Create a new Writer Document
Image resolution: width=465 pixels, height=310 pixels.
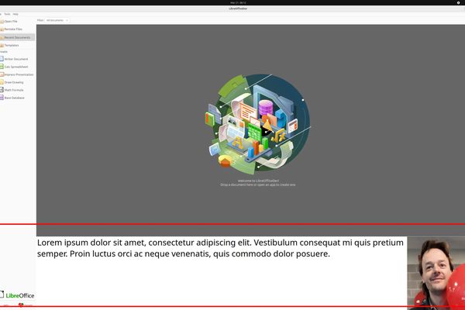point(15,59)
